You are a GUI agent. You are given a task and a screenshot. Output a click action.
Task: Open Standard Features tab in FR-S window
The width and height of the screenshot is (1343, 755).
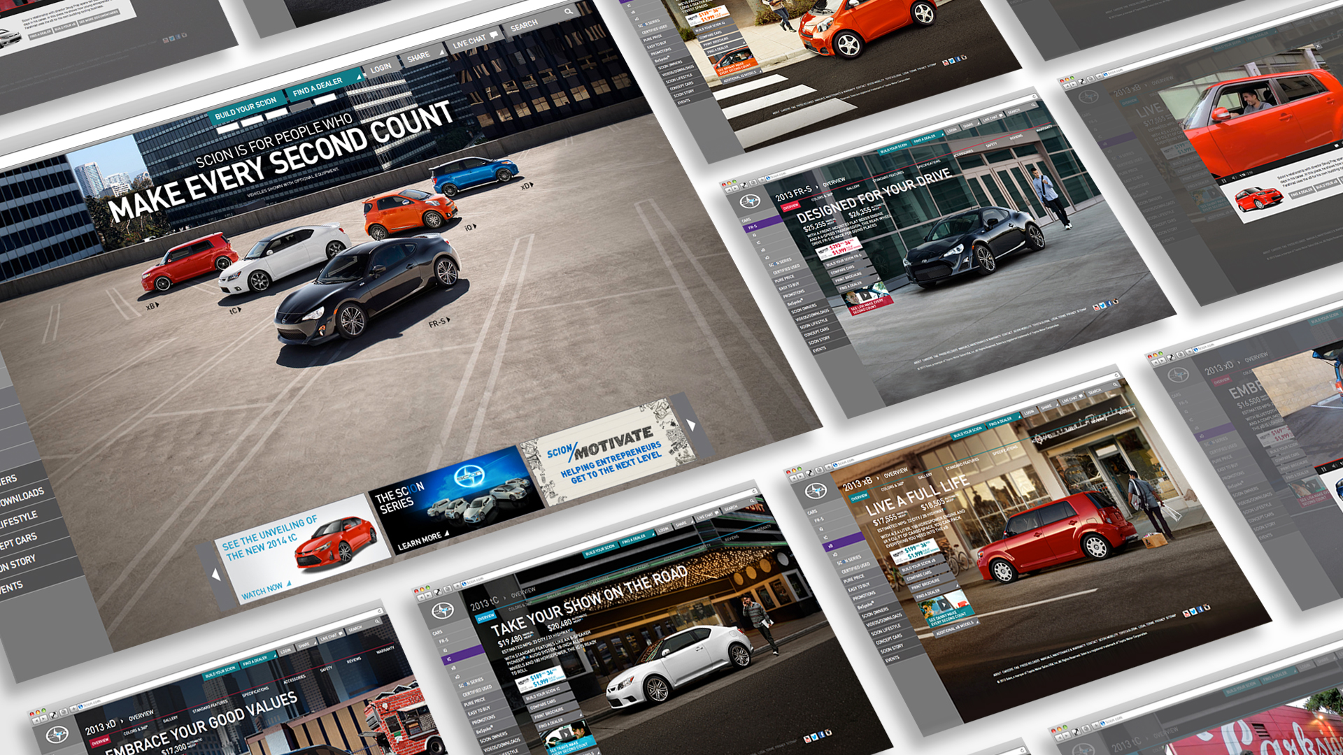888,176
